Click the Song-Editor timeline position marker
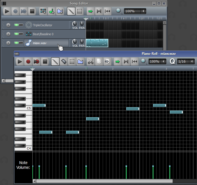 point(86,19)
